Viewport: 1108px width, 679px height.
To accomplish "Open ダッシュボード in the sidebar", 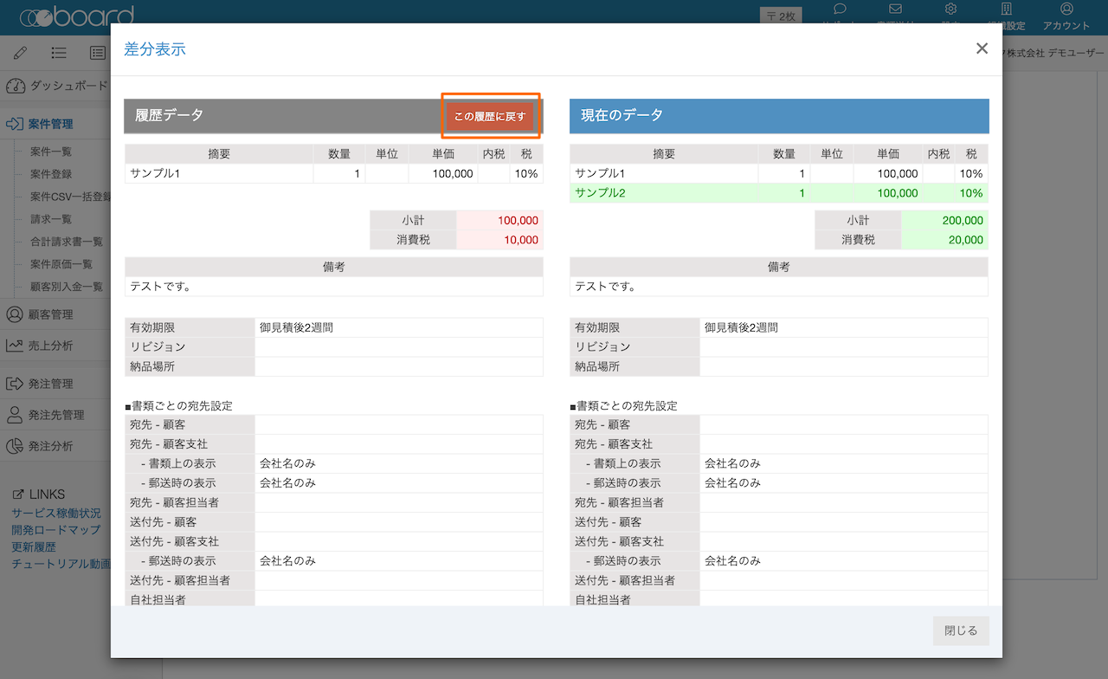I will 69,86.
